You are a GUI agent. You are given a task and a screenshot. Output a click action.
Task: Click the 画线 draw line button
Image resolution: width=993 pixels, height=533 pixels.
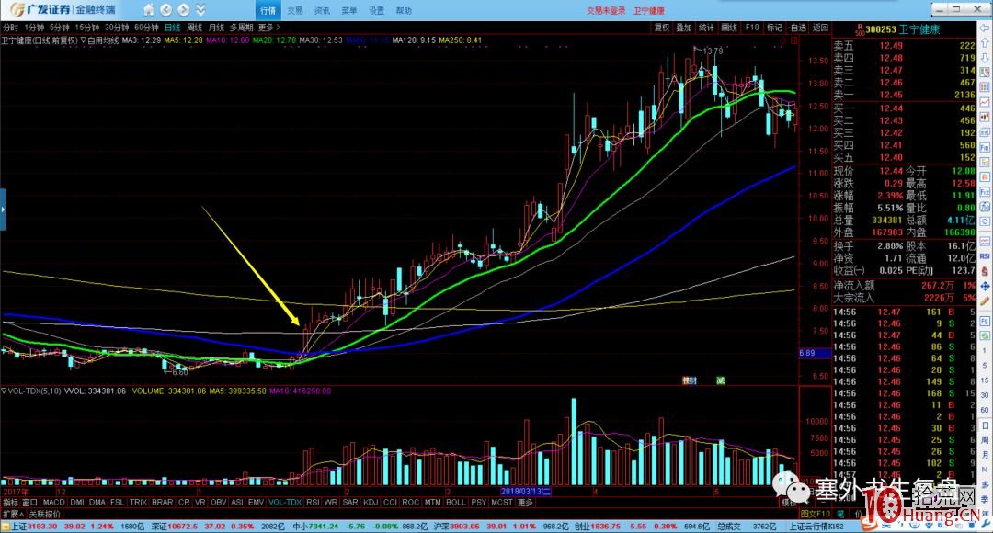(x=729, y=28)
